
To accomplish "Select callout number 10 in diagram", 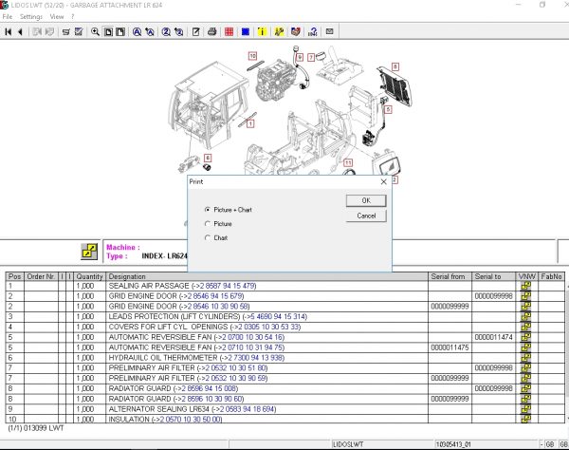I will [252, 56].
